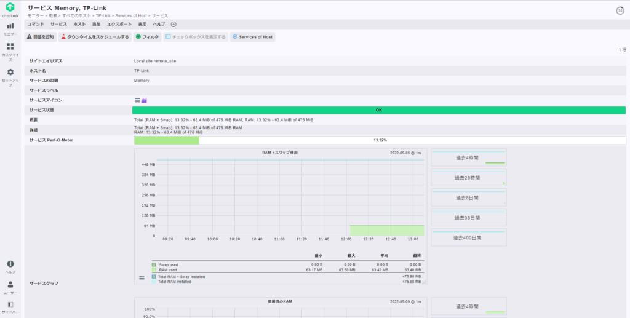
Task: Click the 問題を認知 button
Action: [x=40, y=37]
